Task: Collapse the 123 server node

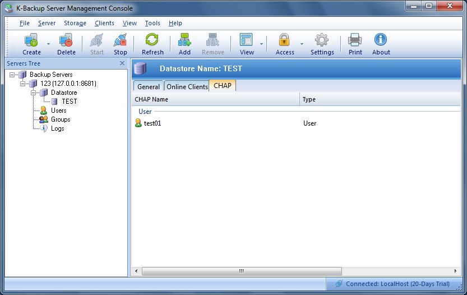Action: tap(22, 84)
